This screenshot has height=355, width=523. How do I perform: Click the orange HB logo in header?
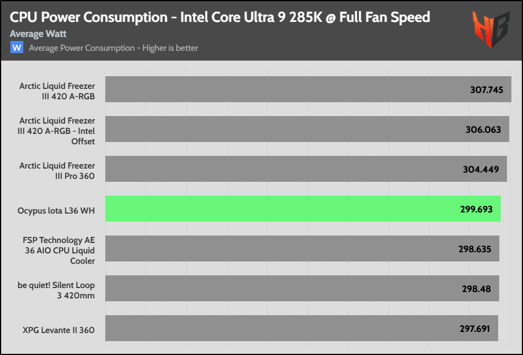[x=491, y=29]
